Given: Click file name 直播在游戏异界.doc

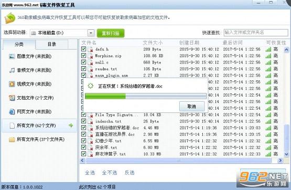Looking at the screenshot, I should pos(115,134).
